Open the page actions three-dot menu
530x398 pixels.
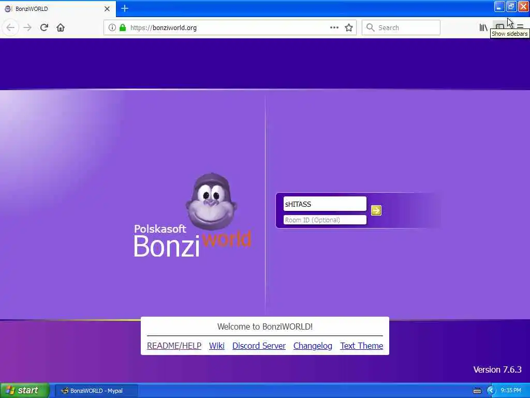(x=334, y=27)
